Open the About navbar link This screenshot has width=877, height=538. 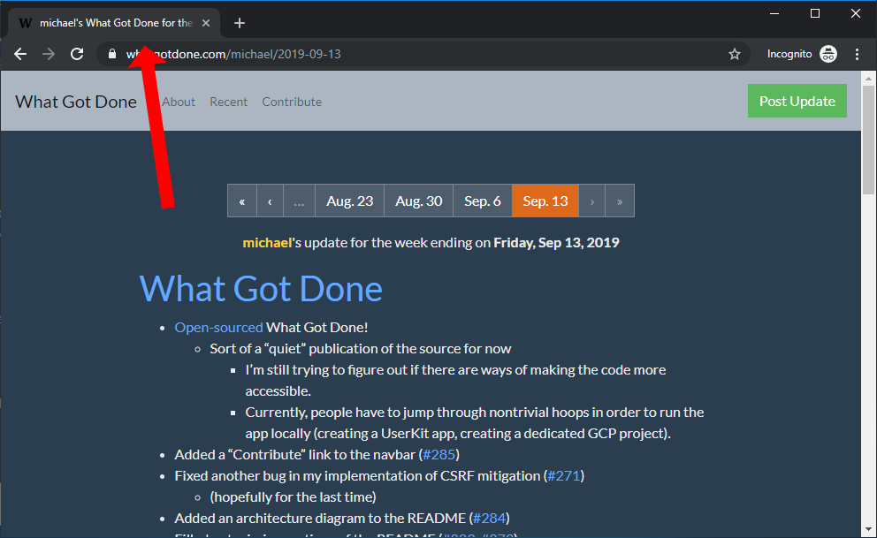point(179,102)
